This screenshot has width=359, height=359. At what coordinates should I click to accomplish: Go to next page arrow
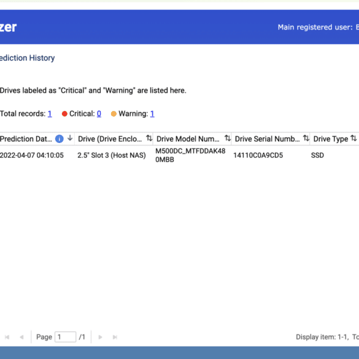pyautogui.click(x=100, y=337)
